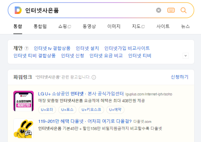
Task: Click the U+키오스크 chip
Action: pyautogui.click(x=91, y=110)
